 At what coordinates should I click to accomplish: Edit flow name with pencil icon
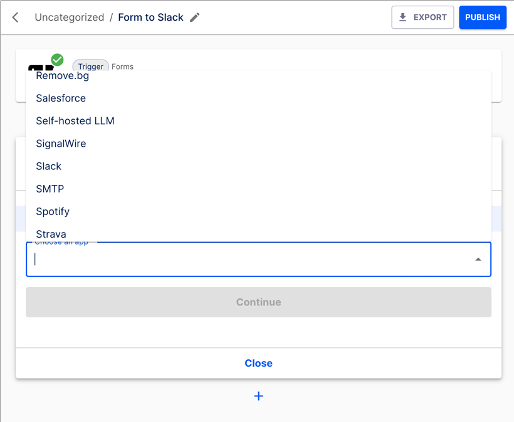195,18
